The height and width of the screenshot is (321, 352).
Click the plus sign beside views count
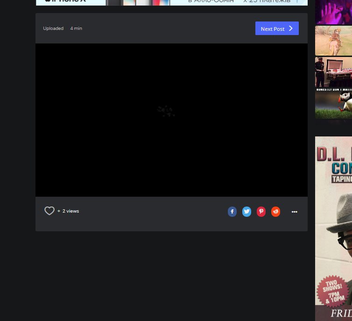[59, 211]
